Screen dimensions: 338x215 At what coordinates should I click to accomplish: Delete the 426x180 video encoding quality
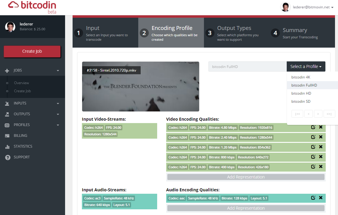tap(321, 166)
